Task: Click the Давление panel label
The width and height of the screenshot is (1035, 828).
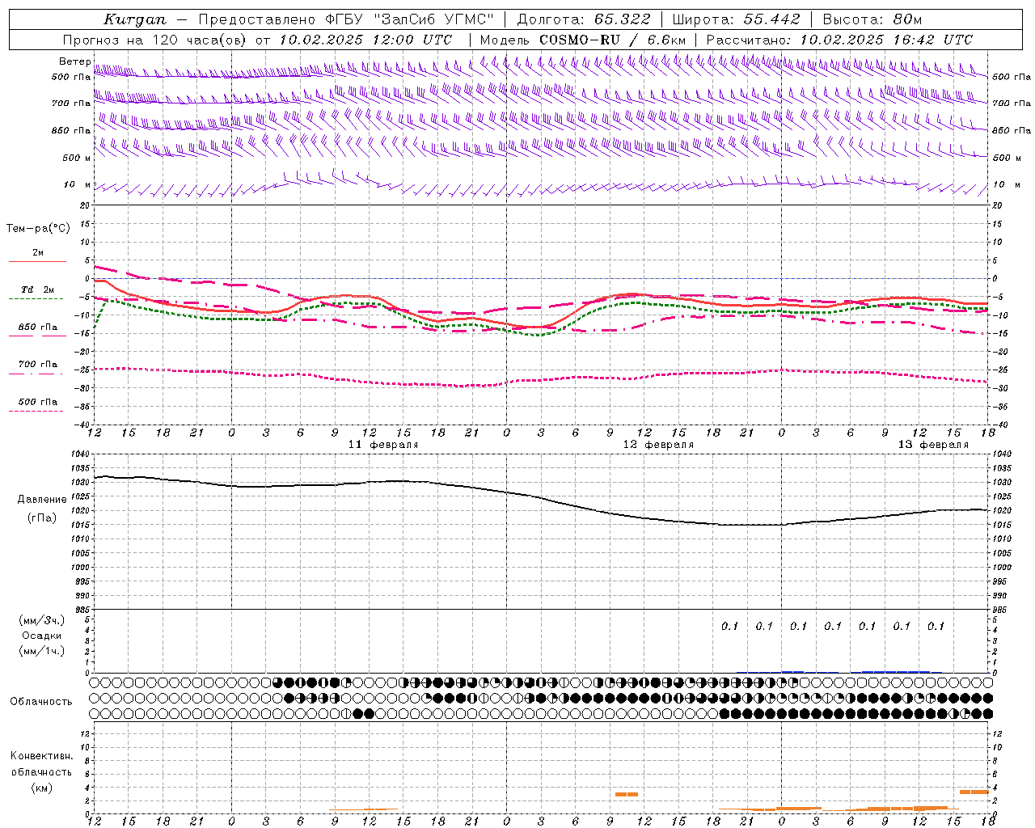Action: [x=42, y=500]
